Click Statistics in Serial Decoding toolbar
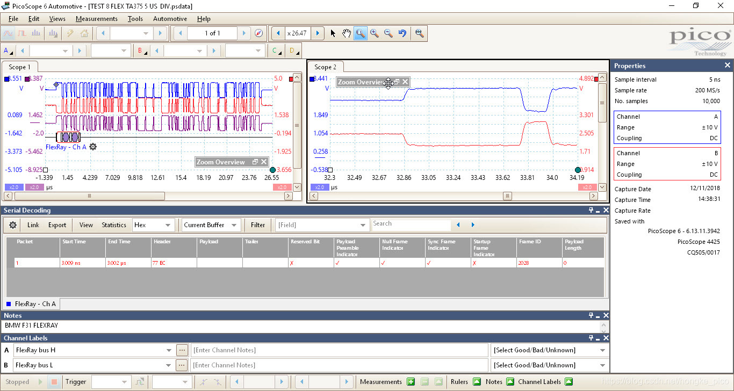Screen dimensions: 734x391 (x=114, y=225)
